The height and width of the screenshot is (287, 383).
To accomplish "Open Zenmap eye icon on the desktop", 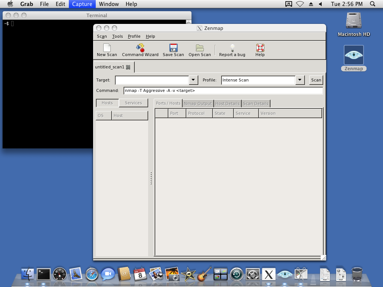I will [354, 55].
